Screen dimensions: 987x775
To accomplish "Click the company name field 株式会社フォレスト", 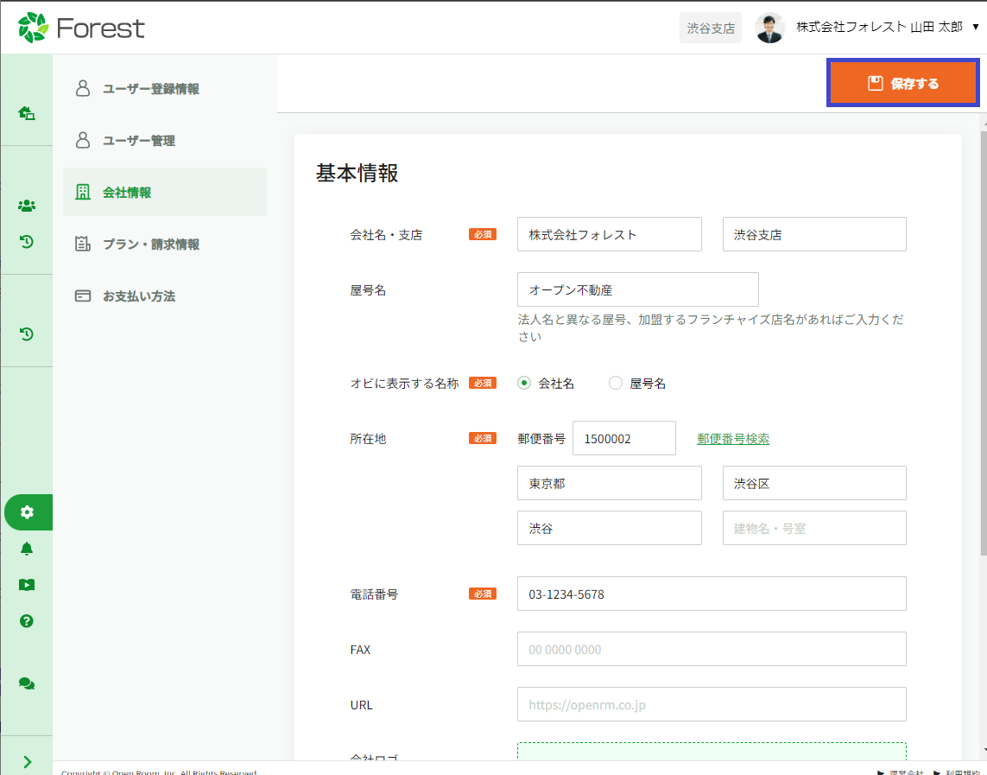I will point(610,234).
